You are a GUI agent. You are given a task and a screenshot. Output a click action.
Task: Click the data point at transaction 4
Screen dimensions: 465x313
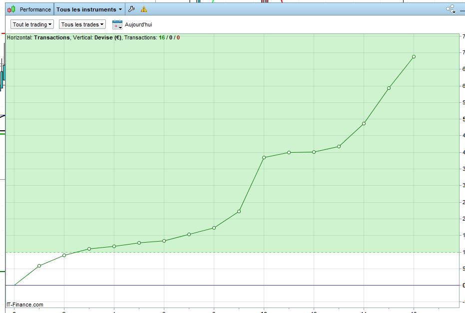[114, 246]
